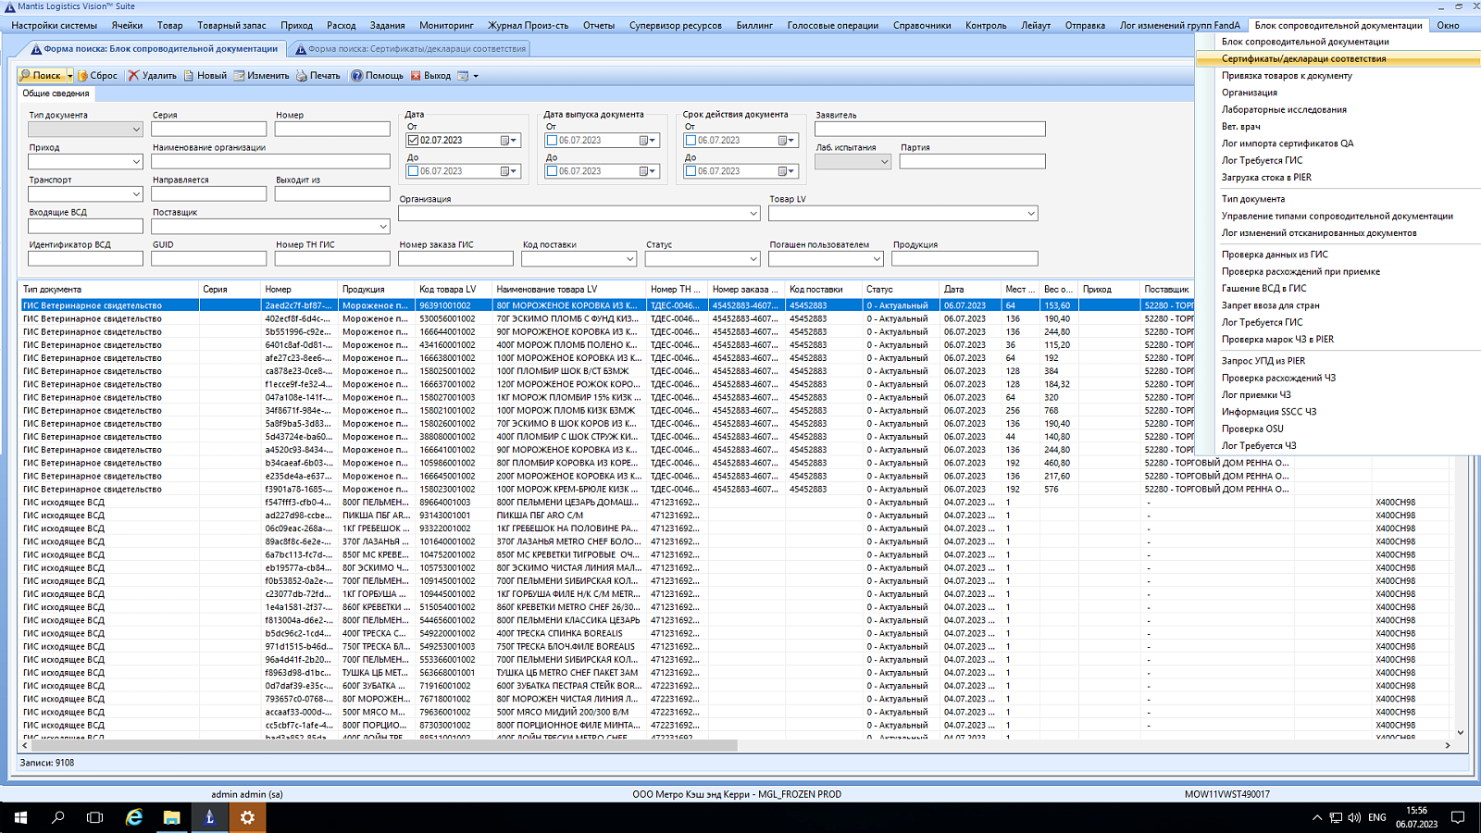The height and width of the screenshot is (833, 1481).
Task: Click the Поставщик column header
Action: pyautogui.click(x=1166, y=290)
